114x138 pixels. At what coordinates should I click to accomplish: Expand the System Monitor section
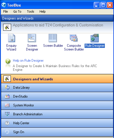(x=57, y=105)
